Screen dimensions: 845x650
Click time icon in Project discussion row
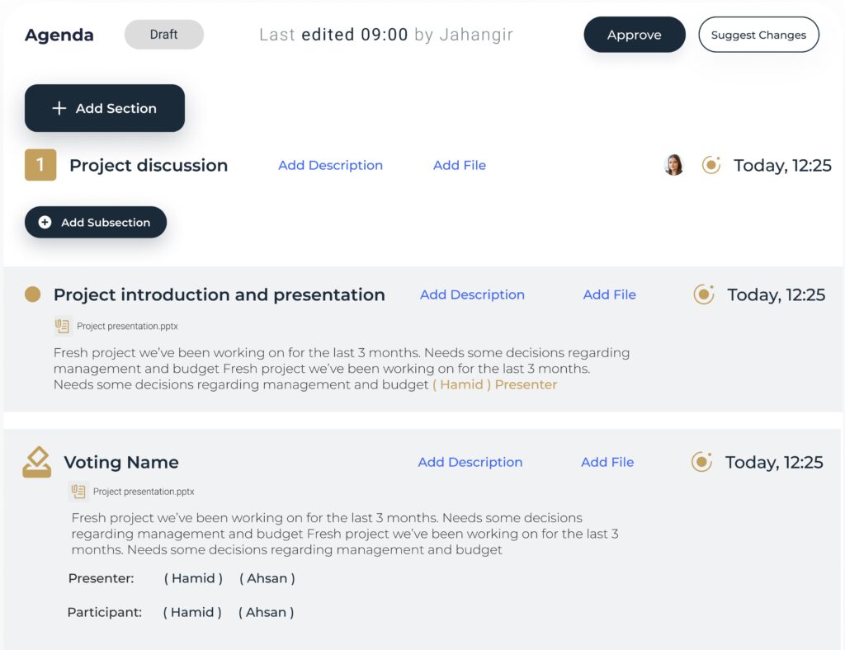pos(710,165)
